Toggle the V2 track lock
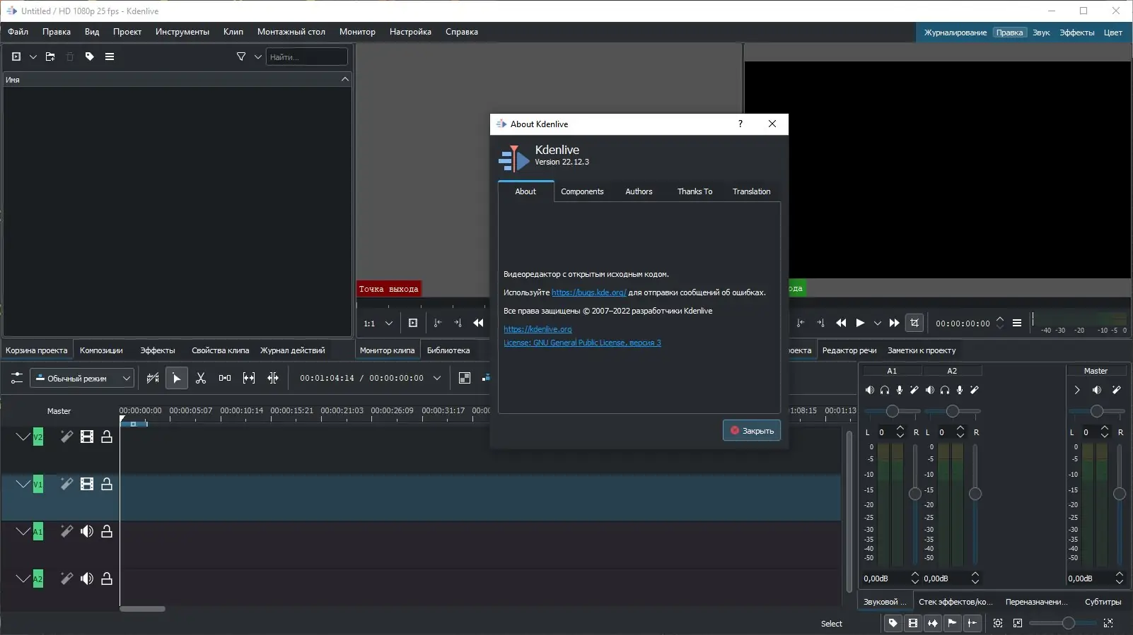 tap(107, 437)
